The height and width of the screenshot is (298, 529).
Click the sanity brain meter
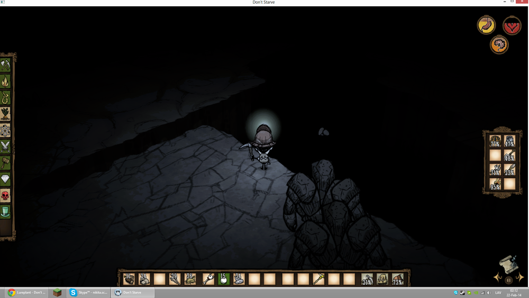tap(499, 44)
